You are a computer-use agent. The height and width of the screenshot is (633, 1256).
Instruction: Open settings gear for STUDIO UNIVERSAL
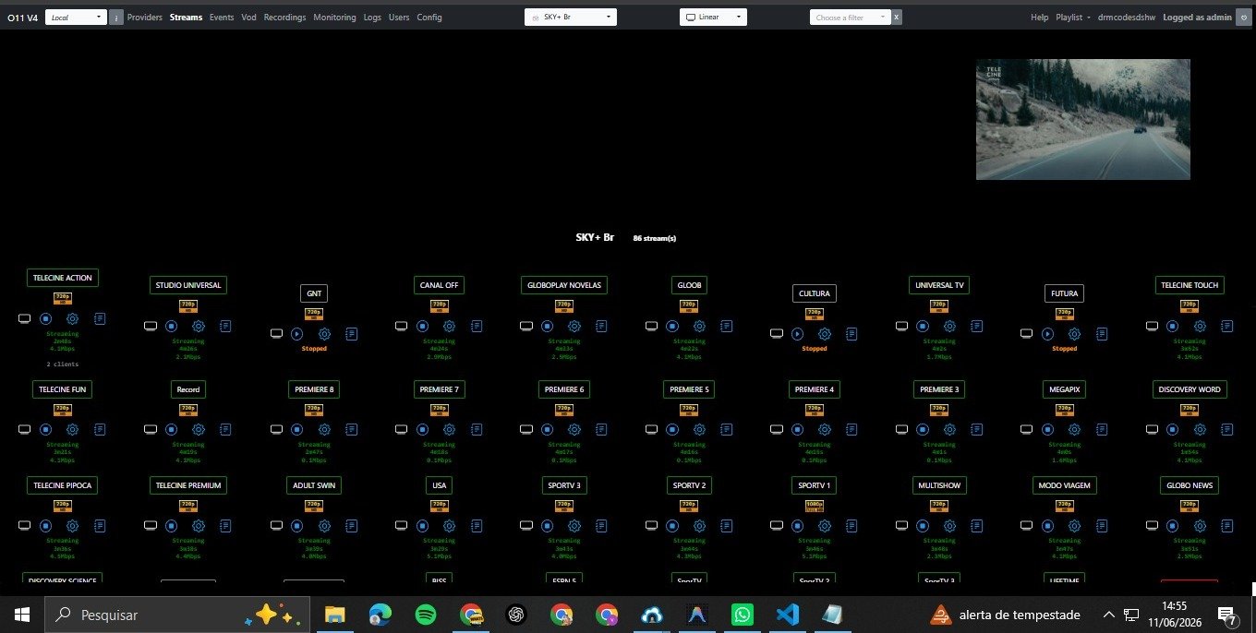point(199,326)
